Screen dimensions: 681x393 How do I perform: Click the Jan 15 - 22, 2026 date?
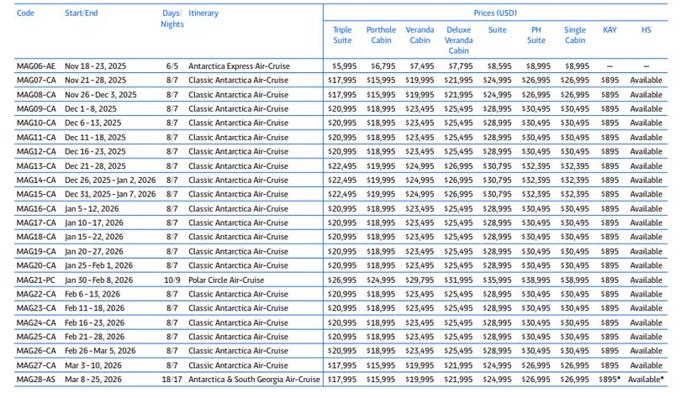[x=94, y=237]
